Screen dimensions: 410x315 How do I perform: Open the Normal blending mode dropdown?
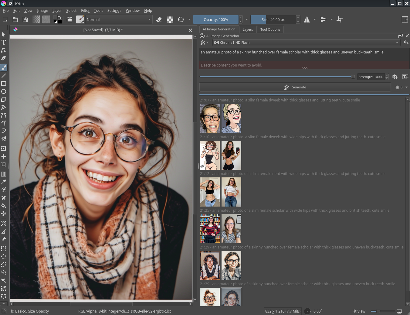point(119,19)
